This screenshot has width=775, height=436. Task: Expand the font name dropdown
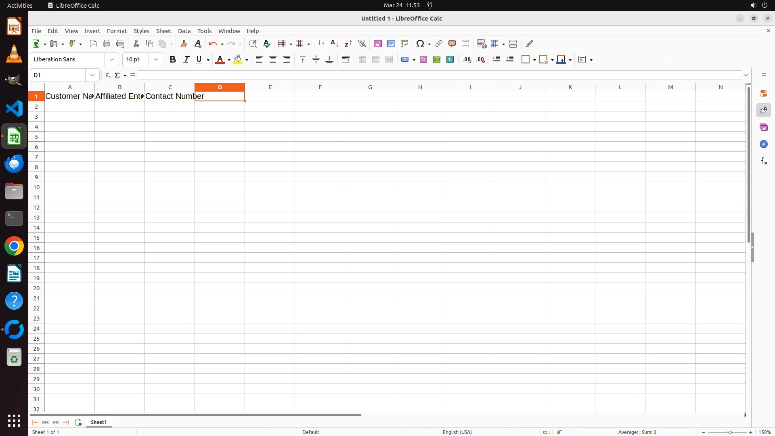click(112, 59)
